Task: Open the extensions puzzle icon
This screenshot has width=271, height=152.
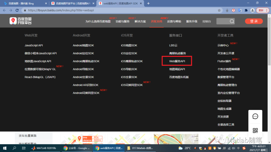Action: pyautogui.click(x=246, y=10)
